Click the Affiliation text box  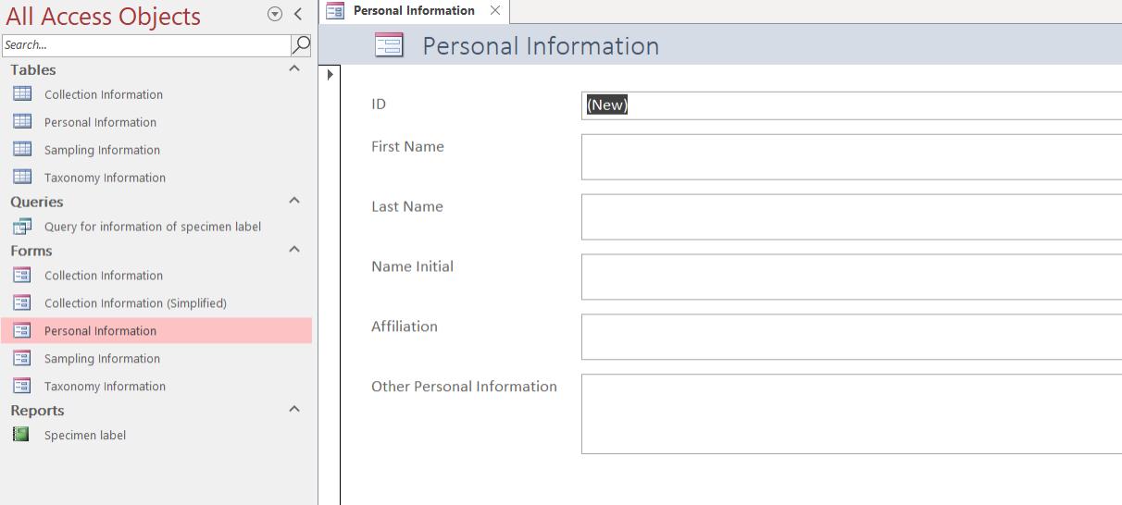(x=852, y=337)
